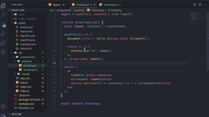Click the minimap code preview

[197, 17]
